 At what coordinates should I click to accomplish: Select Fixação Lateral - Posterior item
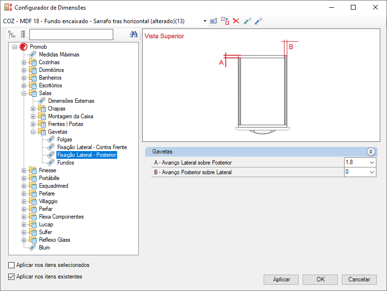pos(87,155)
